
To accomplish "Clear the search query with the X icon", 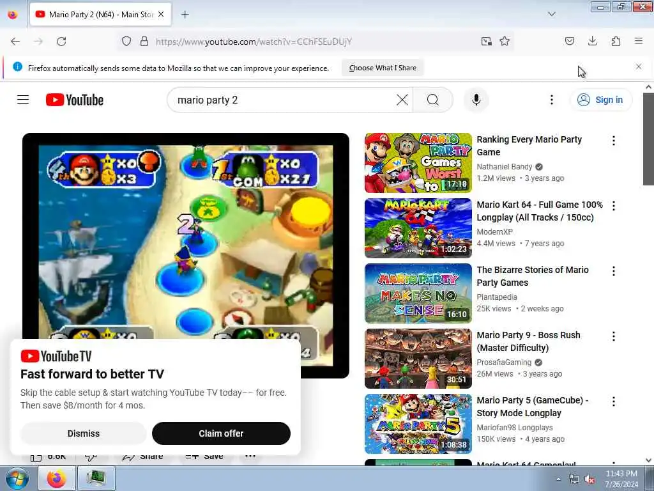I will pos(402,100).
